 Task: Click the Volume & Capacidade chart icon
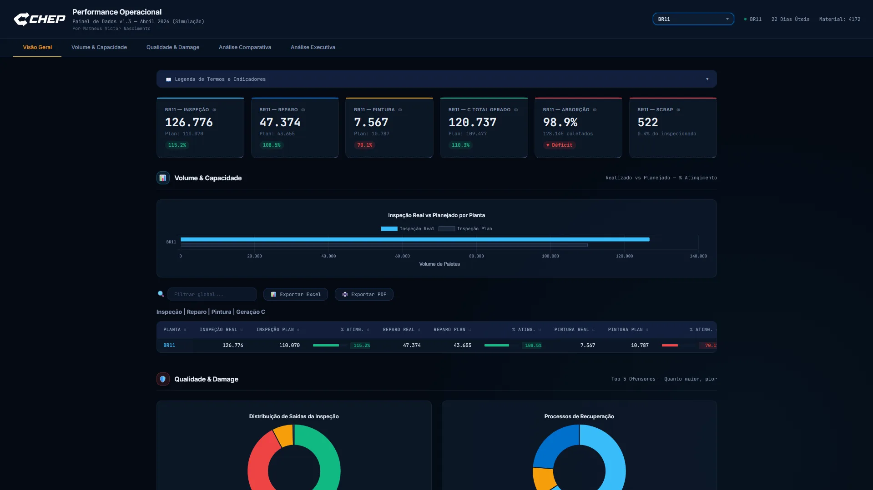pyautogui.click(x=163, y=178)
